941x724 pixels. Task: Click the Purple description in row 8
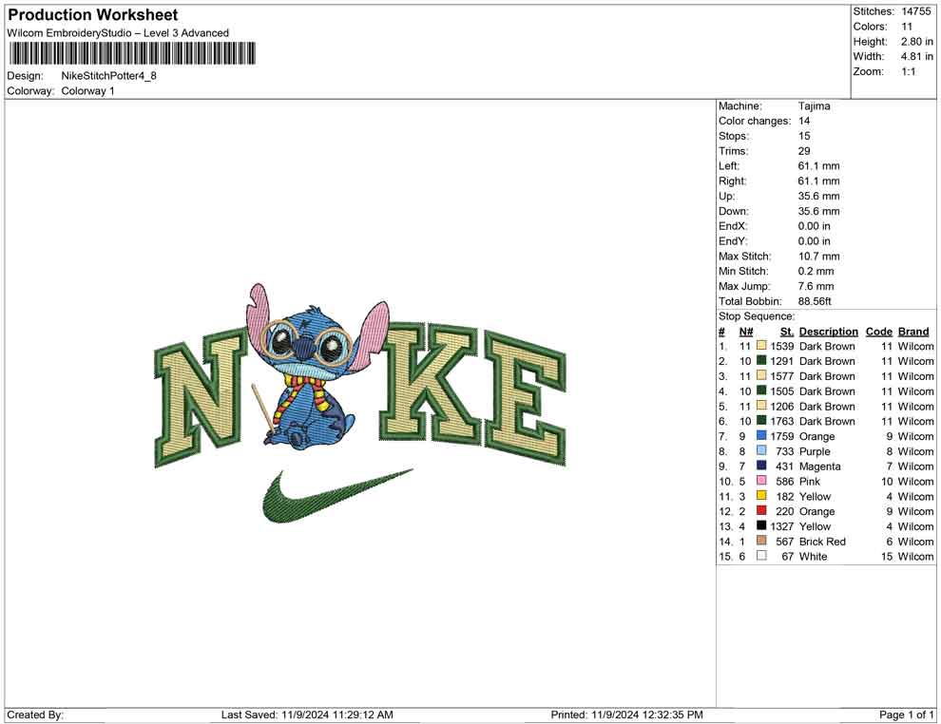815,451
